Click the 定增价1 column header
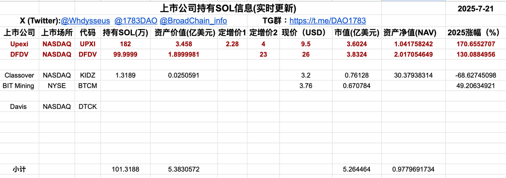This screenshot has width=506, height=178. [232, 32]
